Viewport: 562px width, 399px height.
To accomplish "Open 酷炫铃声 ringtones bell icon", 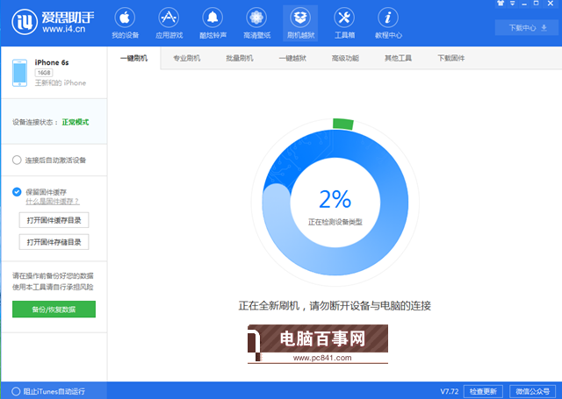I will click(x=212, y=22).
